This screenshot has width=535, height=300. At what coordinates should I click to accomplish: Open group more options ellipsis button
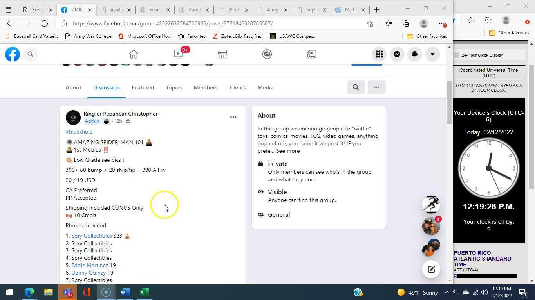click(376, 87)
